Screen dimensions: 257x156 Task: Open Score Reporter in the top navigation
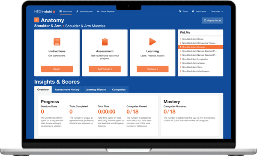106,12
